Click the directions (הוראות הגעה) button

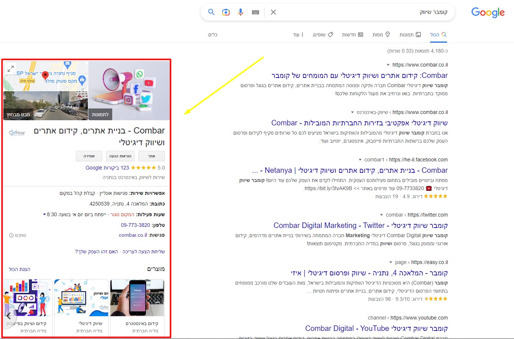(120, 156)
